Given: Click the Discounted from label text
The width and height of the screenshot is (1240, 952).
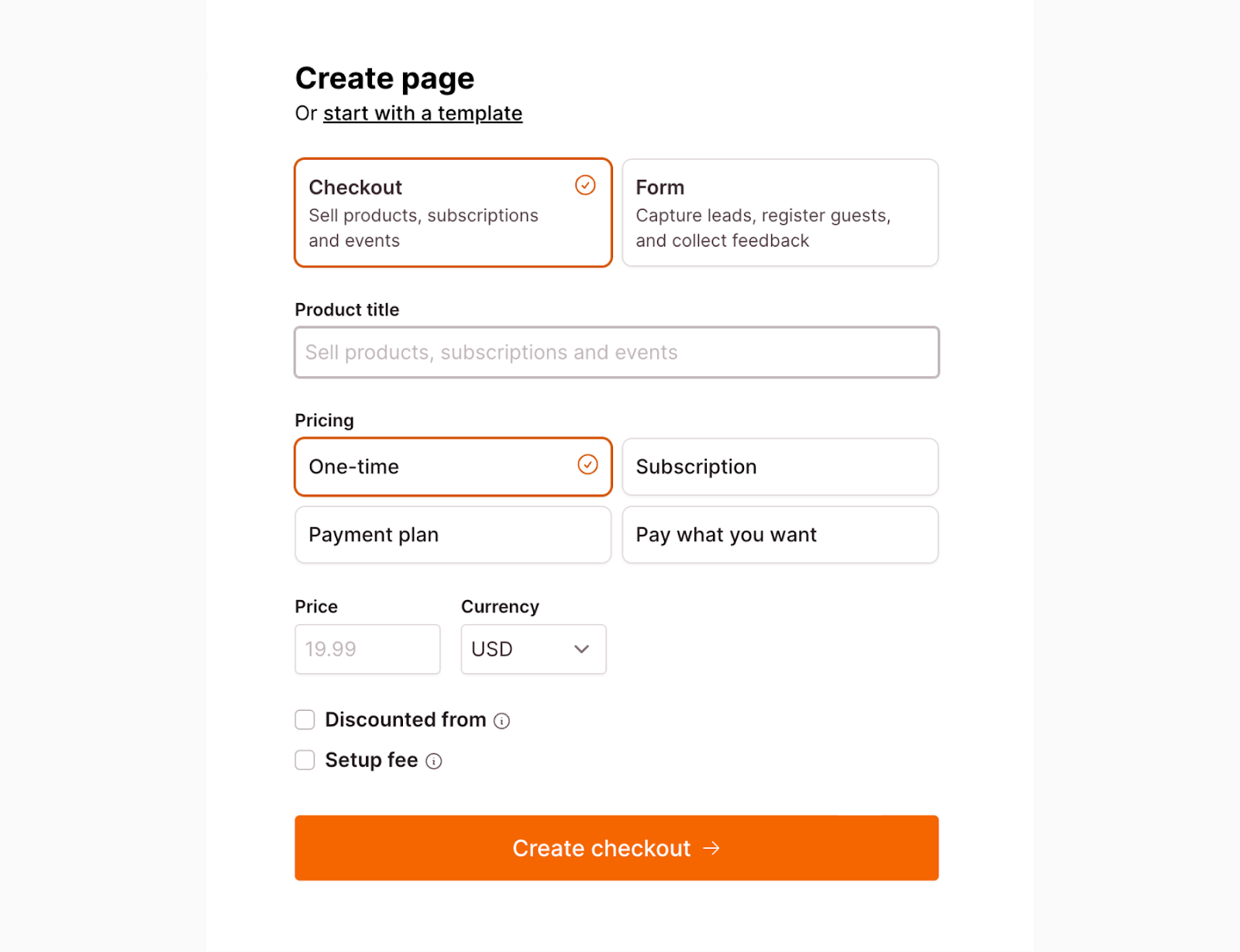Looking at the screenshot, I should click(x=405, y=720).
